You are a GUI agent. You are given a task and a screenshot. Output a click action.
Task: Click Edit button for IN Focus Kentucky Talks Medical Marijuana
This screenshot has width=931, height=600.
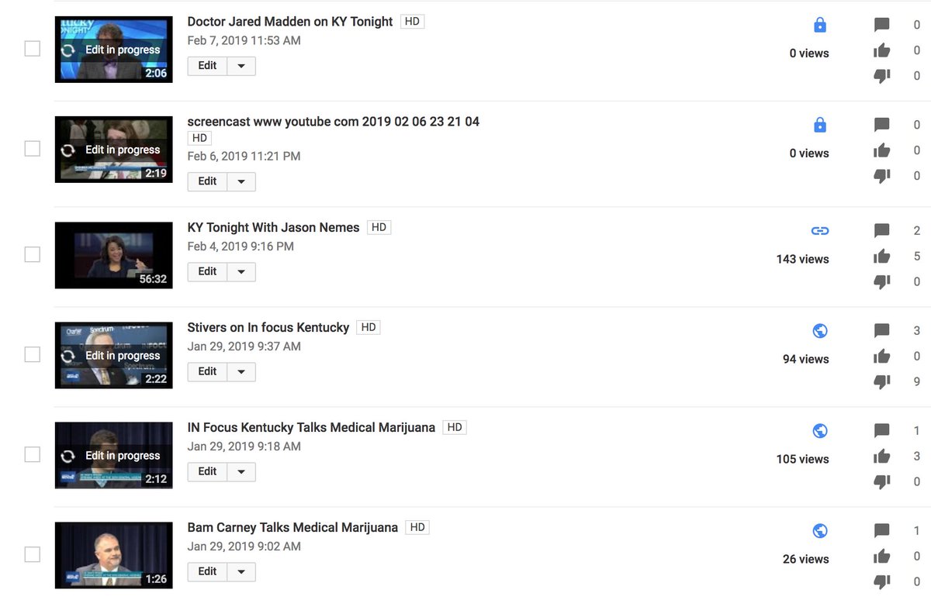coord(207,471)
